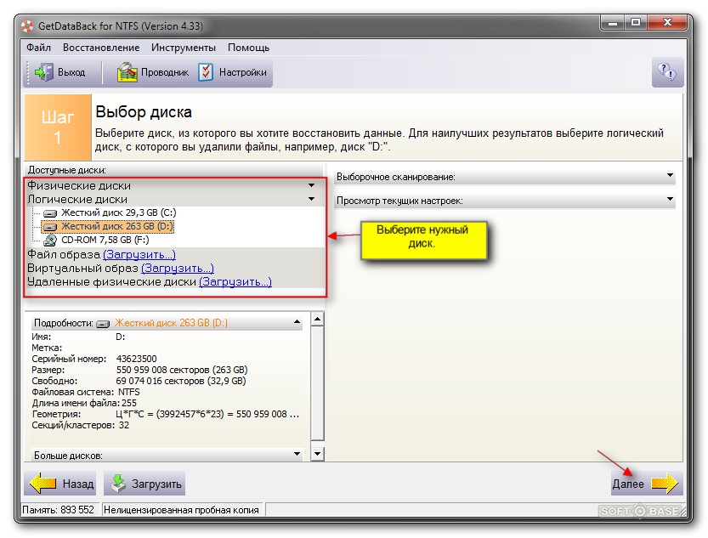Screen dimensions: 708x538
Task: Expand the Больше дисков section
Action: 297,454
